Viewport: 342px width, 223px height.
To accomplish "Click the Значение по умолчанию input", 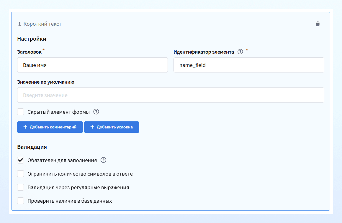I will click(171, 95).
